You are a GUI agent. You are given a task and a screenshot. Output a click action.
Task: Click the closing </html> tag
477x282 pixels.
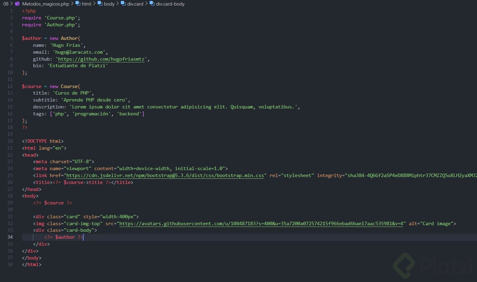pos(32,265)
